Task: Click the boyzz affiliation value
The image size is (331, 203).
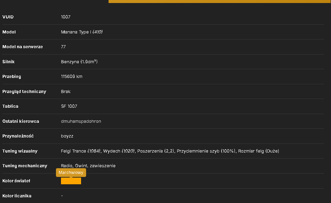Action: (67, 136)
